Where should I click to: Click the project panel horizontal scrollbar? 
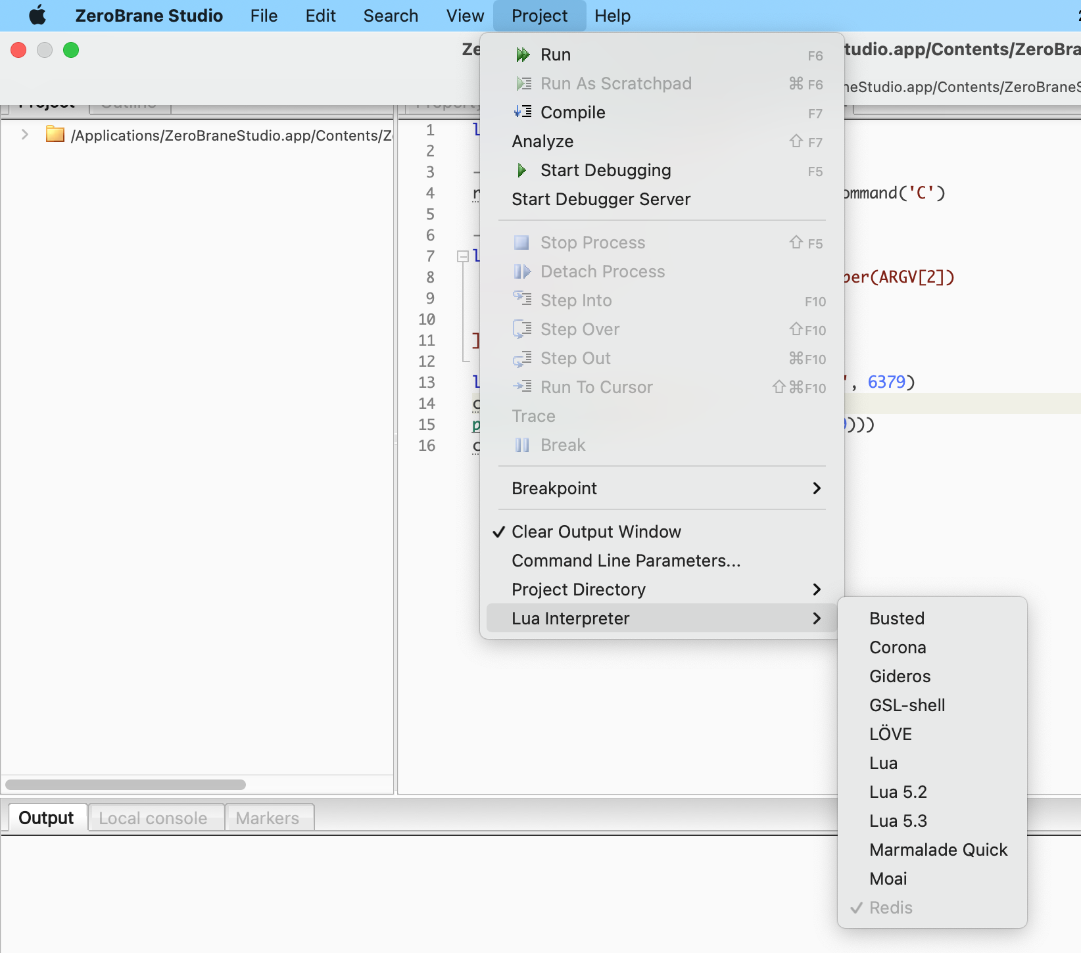coord(126,785)
